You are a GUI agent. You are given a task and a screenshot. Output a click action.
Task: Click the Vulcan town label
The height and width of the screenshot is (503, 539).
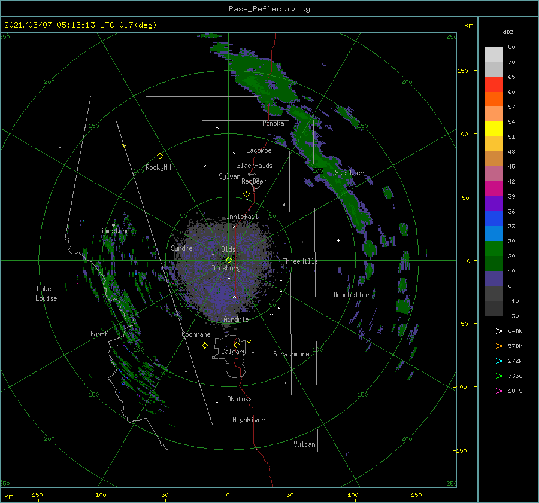[305, 444]
